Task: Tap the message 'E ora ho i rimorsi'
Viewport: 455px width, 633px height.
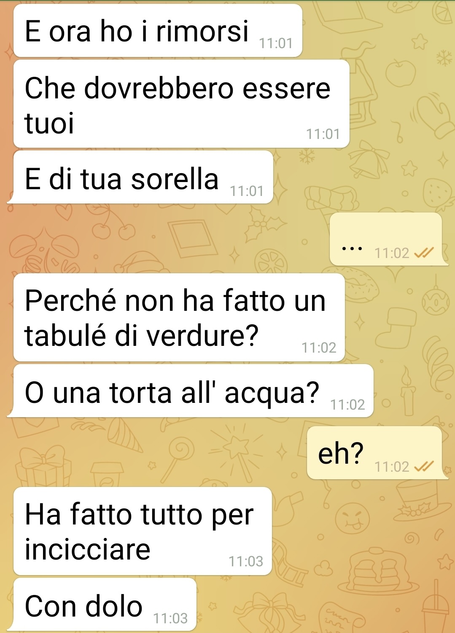Action: pos(158,30)
